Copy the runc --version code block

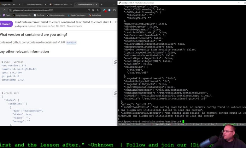pyautogui.click(x=115, y=62)
